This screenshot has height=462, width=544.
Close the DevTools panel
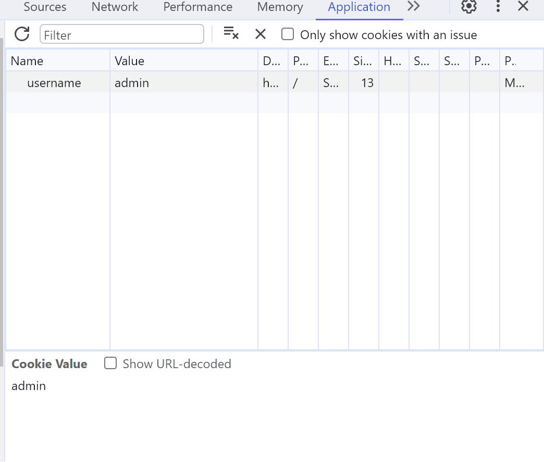523,7
